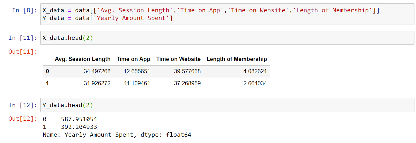The width and height of the screenshot is (416, 143).
Task: Select the X_data.head(2) code cell
Action: [x=227, y=38]
